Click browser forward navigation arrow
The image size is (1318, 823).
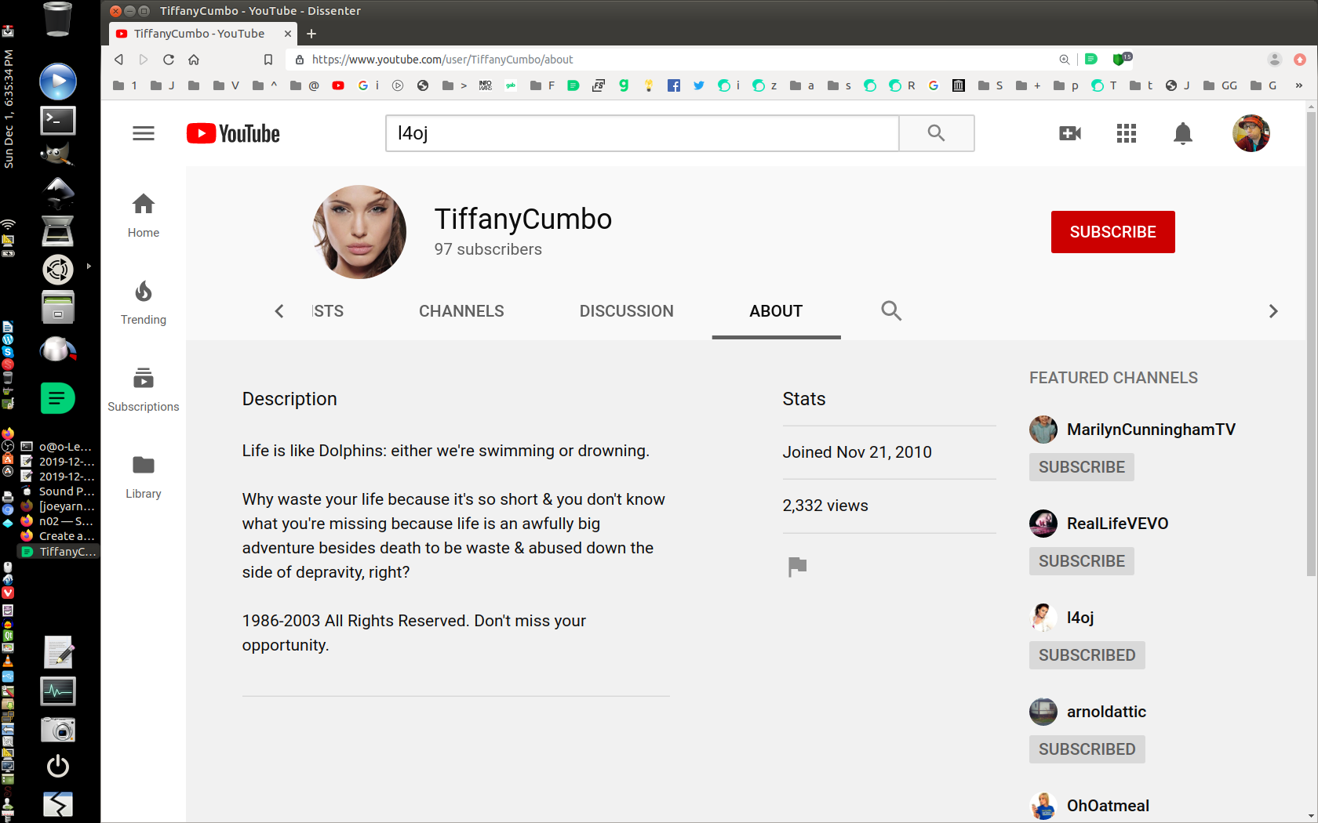point(144,60)
